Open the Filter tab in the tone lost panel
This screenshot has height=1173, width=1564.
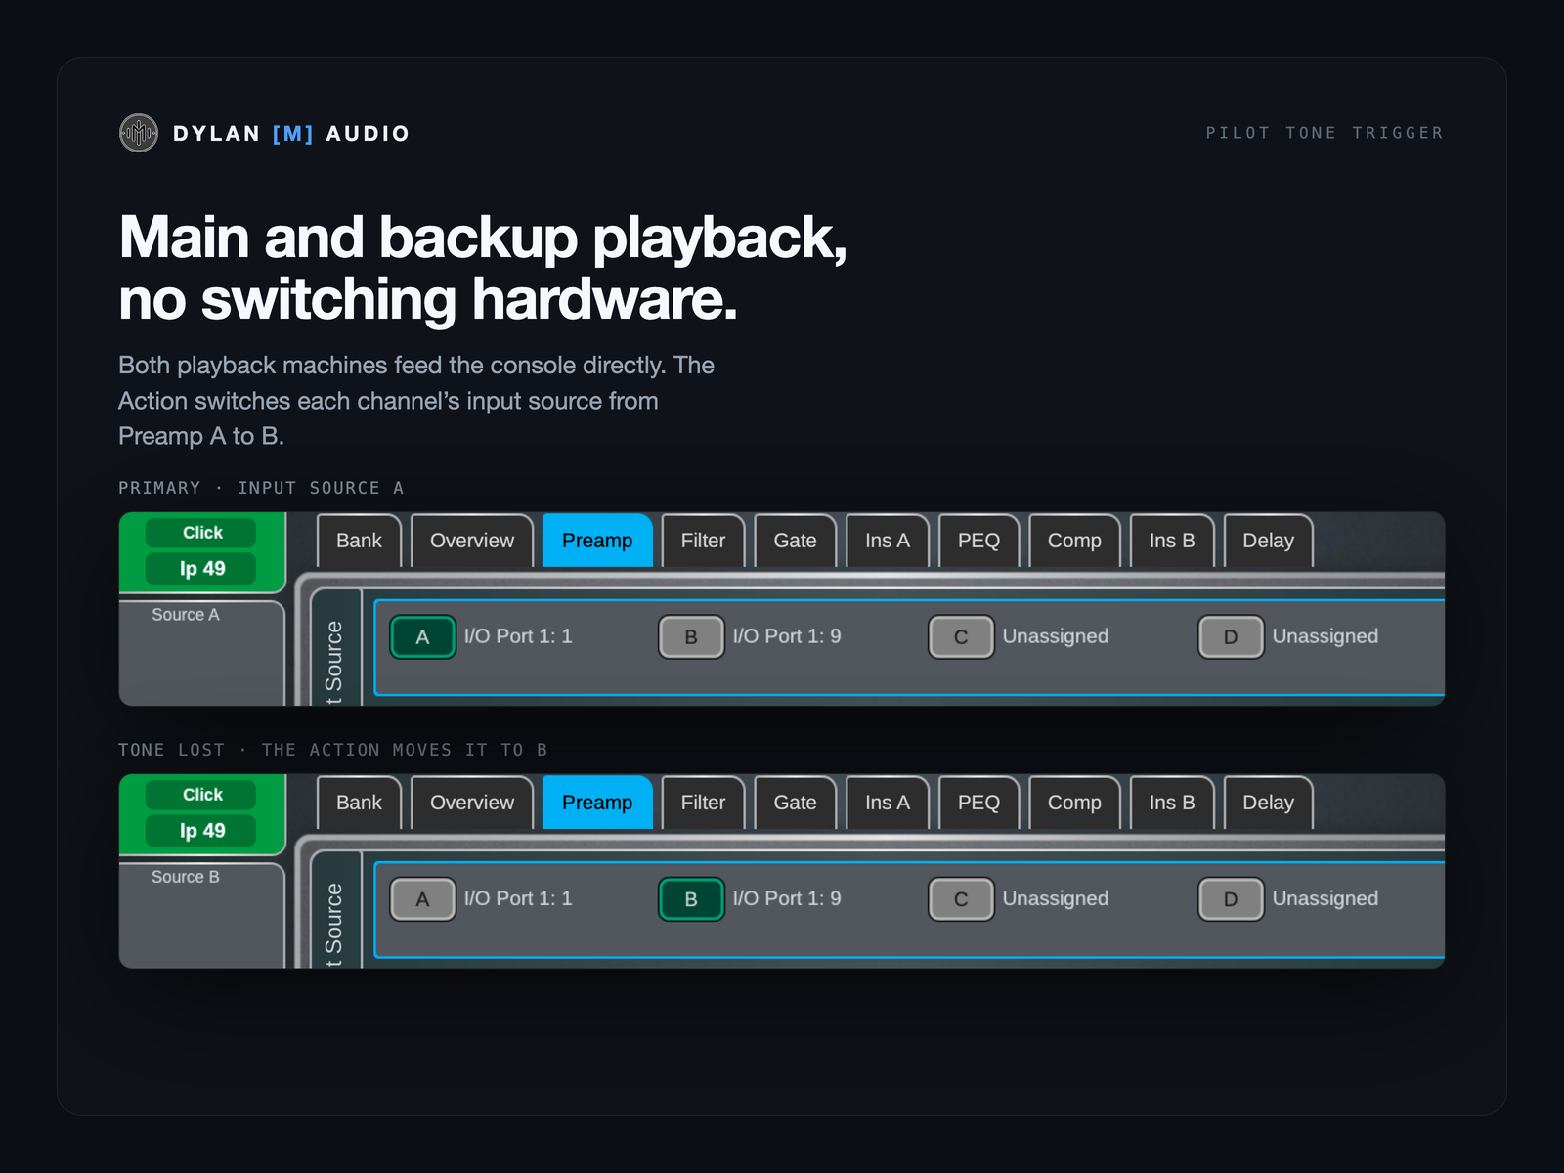point(703,803)
